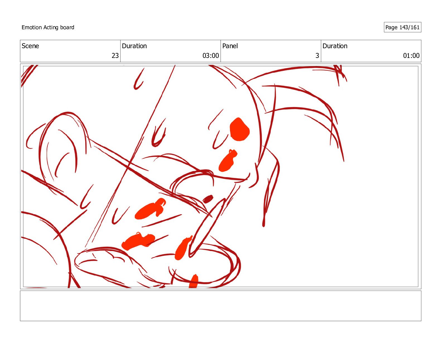Click the 'Panel' header label
442x341 pixels.
point(230,46)
